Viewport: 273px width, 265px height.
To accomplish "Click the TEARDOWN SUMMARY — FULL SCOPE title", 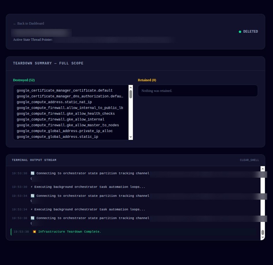I will click(48, 63).
